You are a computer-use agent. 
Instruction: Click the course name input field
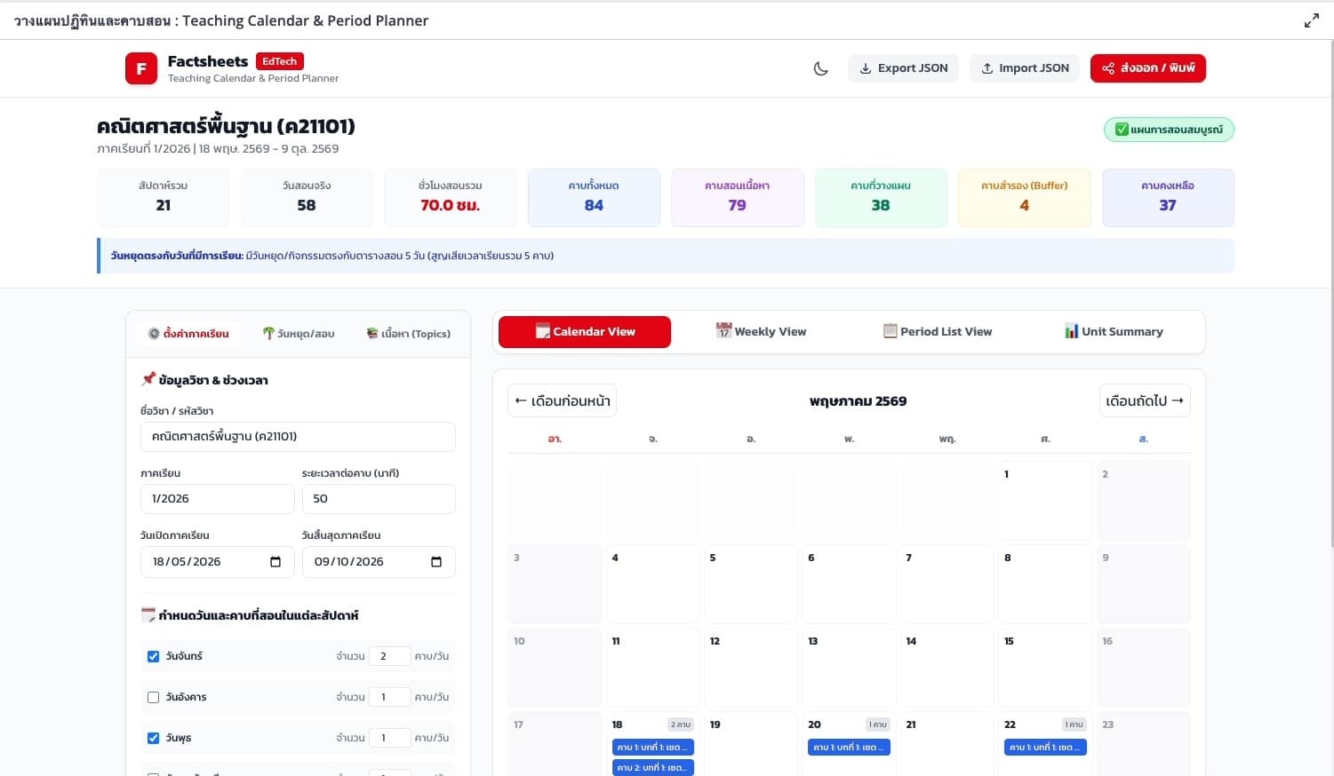click(x=298, y=437)
